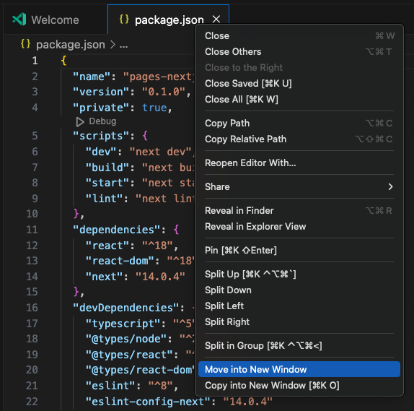Select the package.json tab
Viewport: 414px width, 411px height.
tap(169, 20)
